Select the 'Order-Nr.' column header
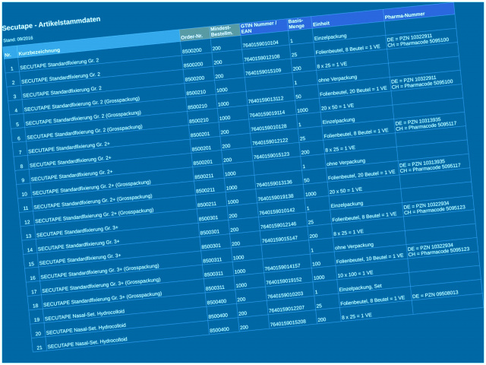This screenshot has width=486, height=365. point(192,36)
